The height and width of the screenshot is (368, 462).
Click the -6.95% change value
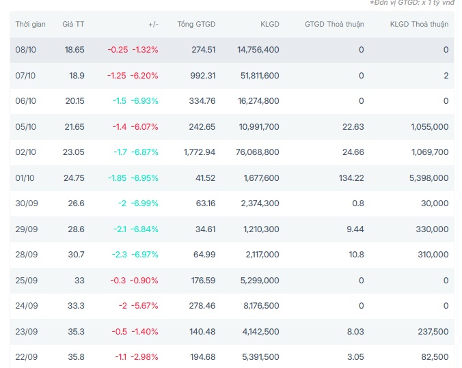click(x=144, y=178)
